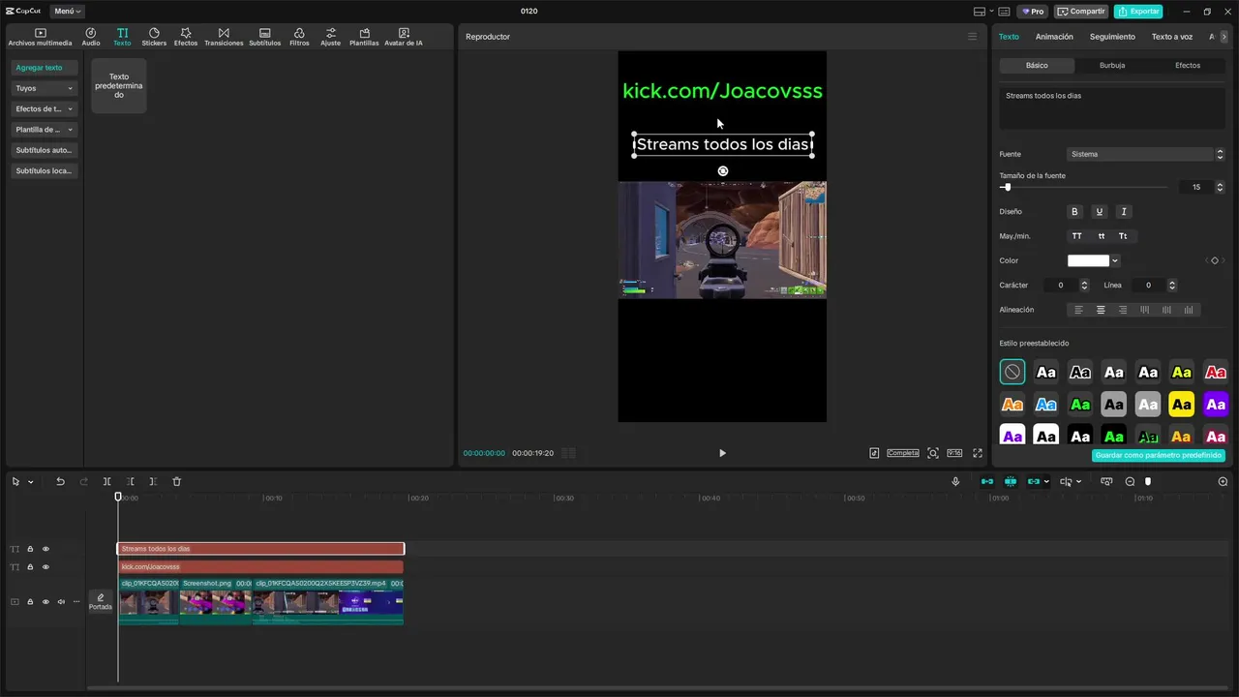This screenshot has width=1239, height=697.
Task: Open the Stickers panel
Action: click(x=154, y=37)
